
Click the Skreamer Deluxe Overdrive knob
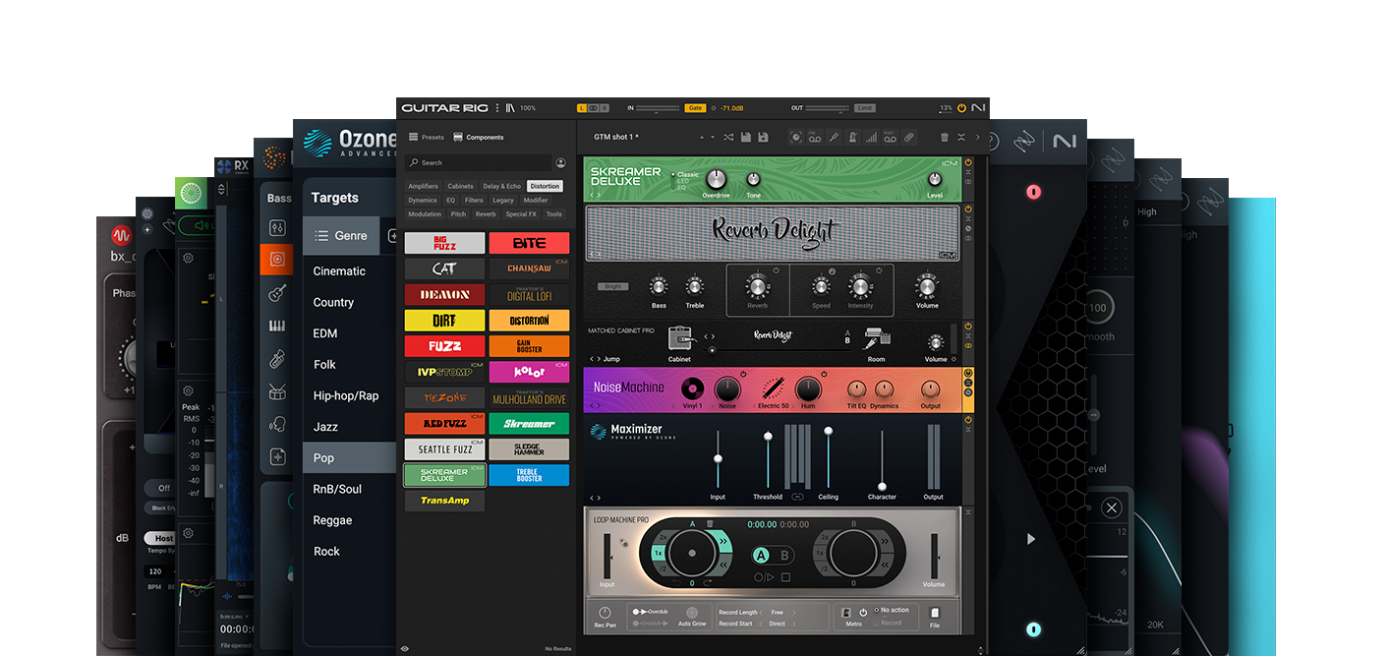tap(717, 178)
